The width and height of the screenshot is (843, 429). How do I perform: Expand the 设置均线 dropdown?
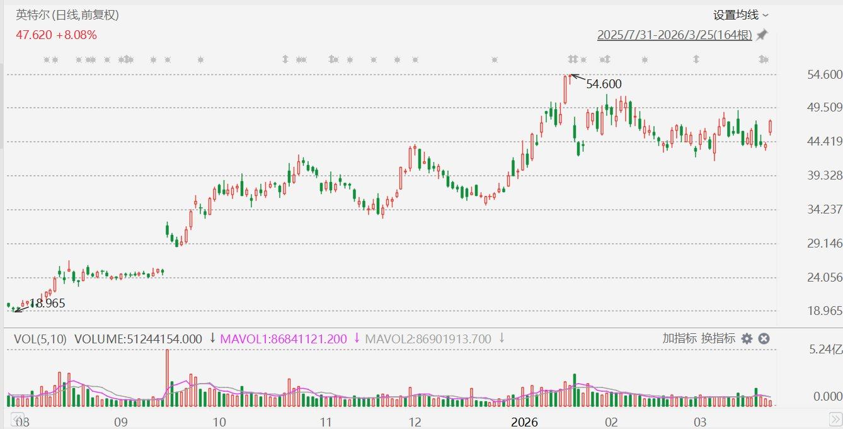click(x=741, y=15)
